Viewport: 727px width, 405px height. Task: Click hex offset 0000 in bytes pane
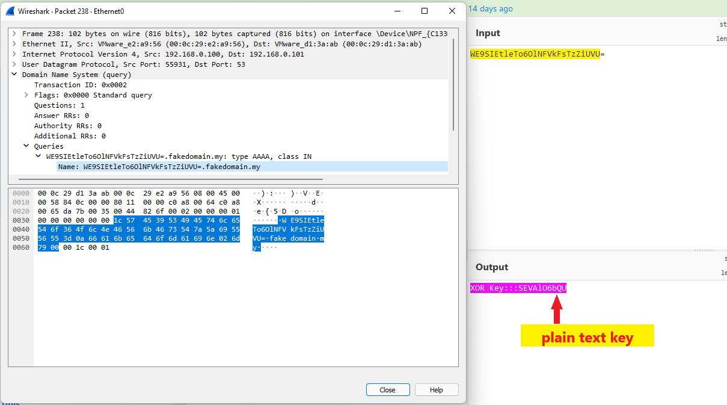[21, 193]
